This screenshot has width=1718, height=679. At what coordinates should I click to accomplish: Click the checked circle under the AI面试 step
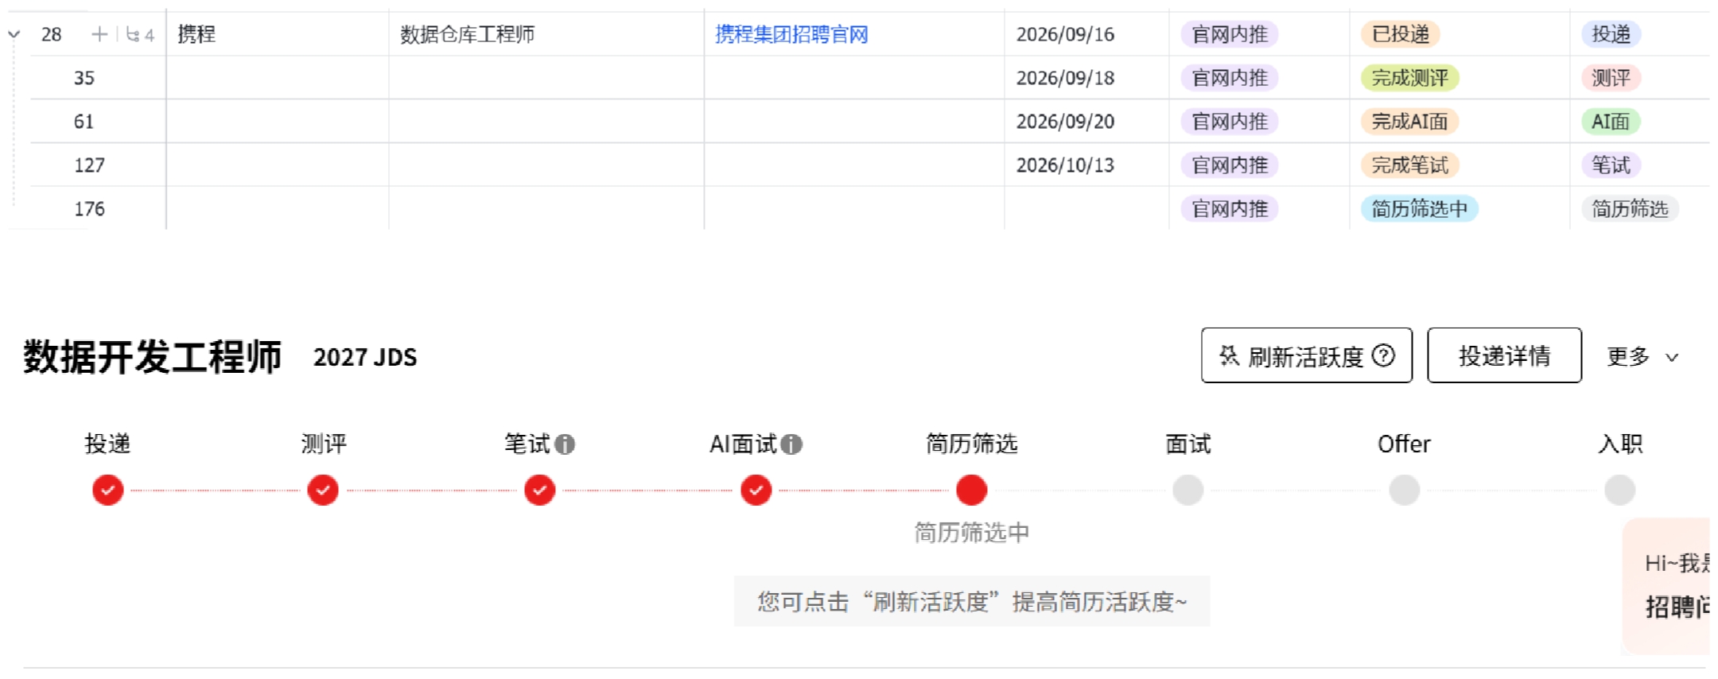(756, 490)
